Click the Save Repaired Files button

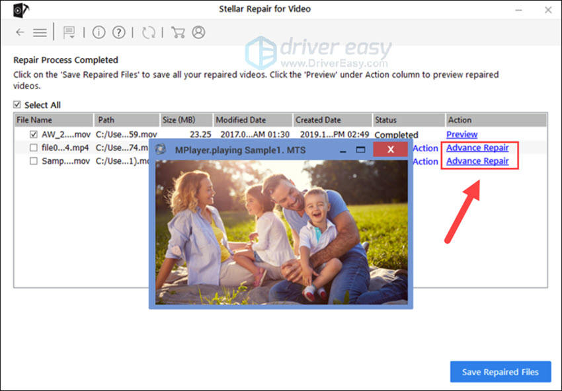tap(501, 372)
